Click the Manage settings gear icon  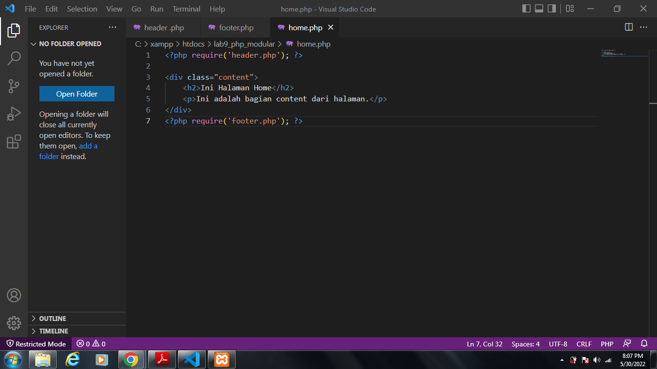coord(14,323)
